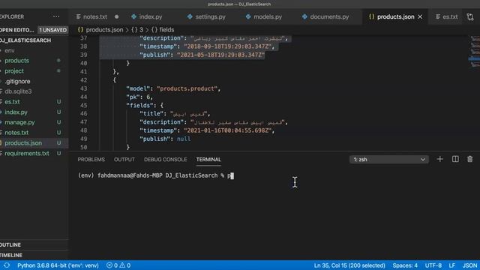Change language mode JSON
This screenshot has height=270, width=480.
470,265
